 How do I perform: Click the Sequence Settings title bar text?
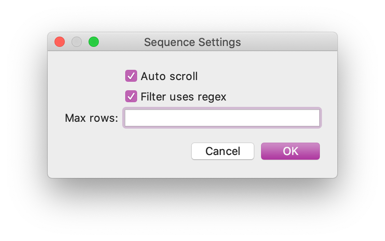(x=192, y=42)
